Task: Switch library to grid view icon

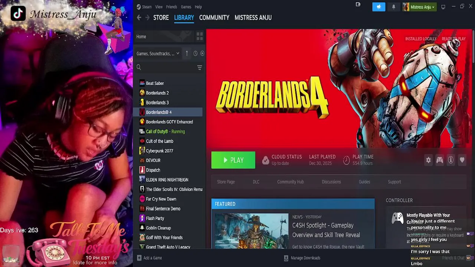Action: pos(200,36)
